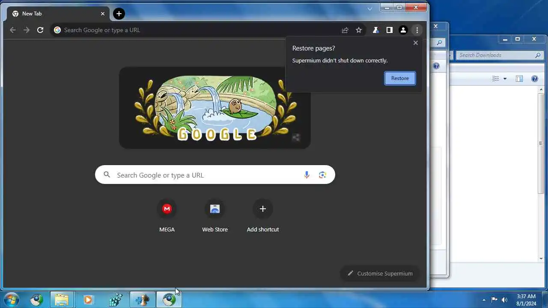The image size is (548, 308).
Task: Show hidden system tray icons
Action: click(x=484, y=300)
